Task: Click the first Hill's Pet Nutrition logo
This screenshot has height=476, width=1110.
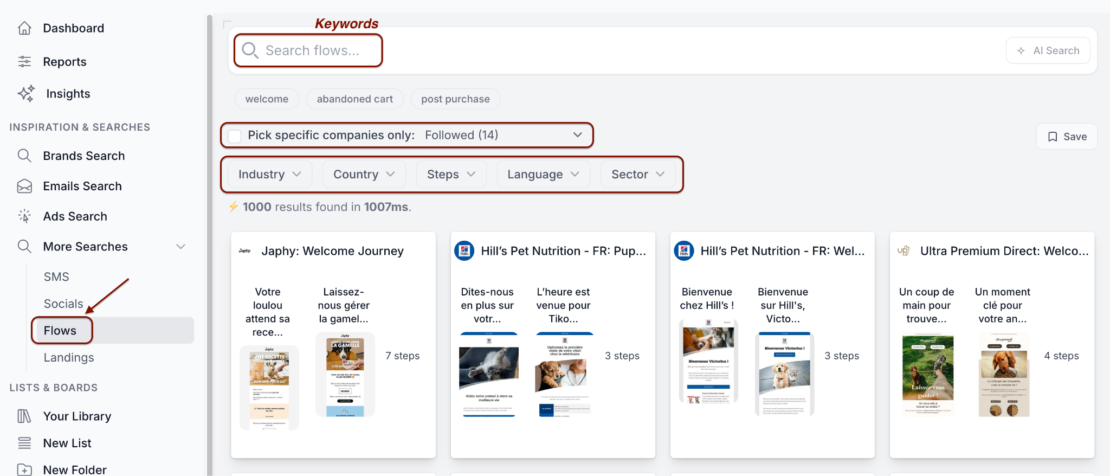Action: tap(464, 251)
